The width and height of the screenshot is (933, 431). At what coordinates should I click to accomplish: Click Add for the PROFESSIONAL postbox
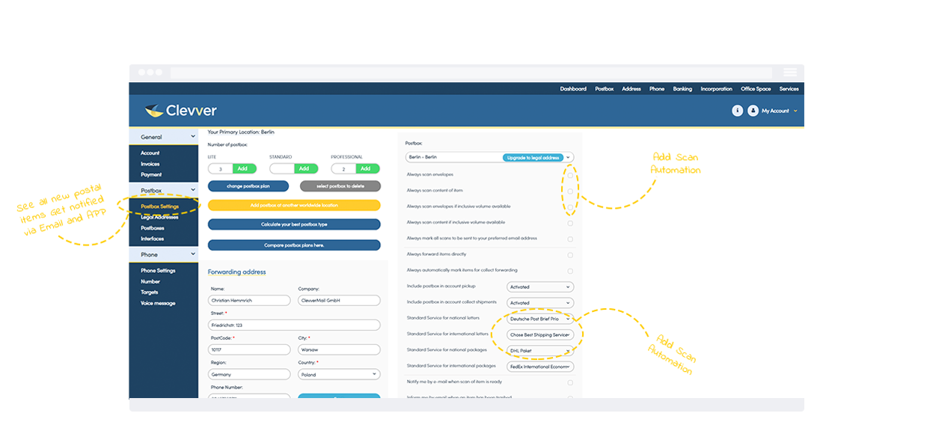367,169
